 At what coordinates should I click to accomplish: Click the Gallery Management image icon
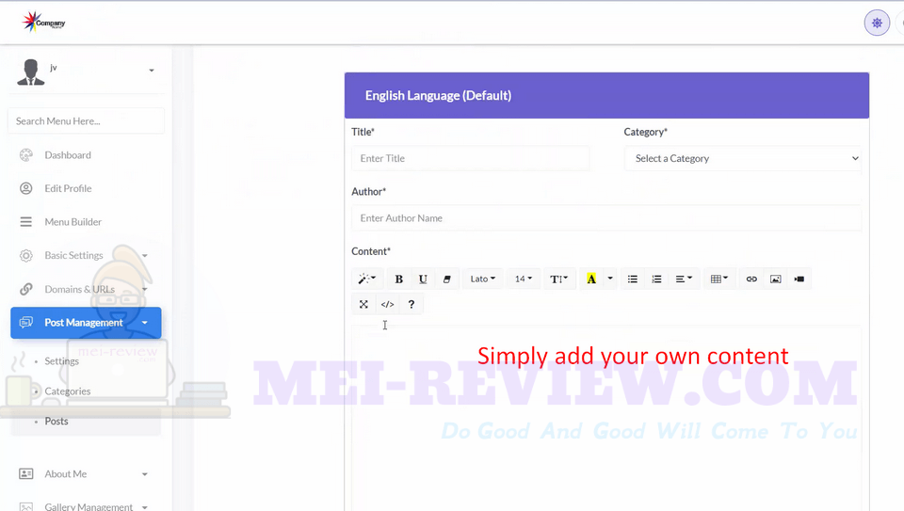[x=26, y=506]
